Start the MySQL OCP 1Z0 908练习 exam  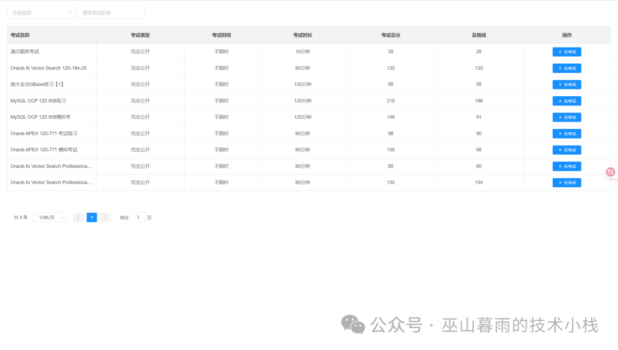coord(566,101)
